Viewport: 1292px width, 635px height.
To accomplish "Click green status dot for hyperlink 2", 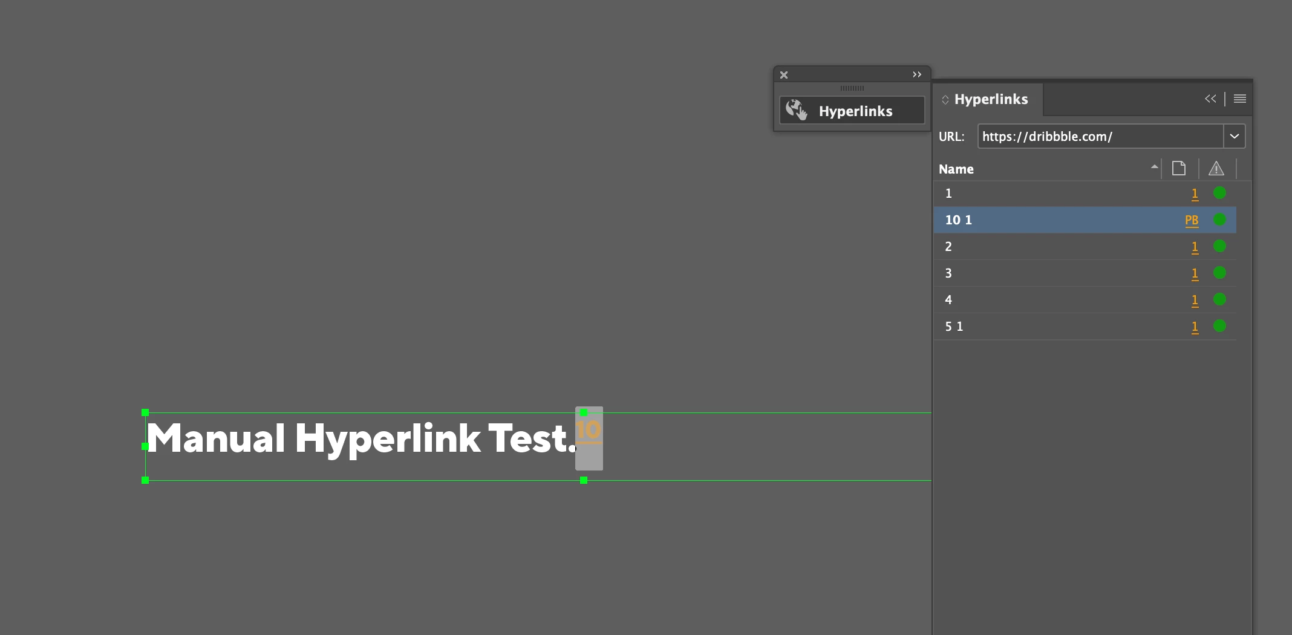I will pyautogui.click(x=1219, y=246).
